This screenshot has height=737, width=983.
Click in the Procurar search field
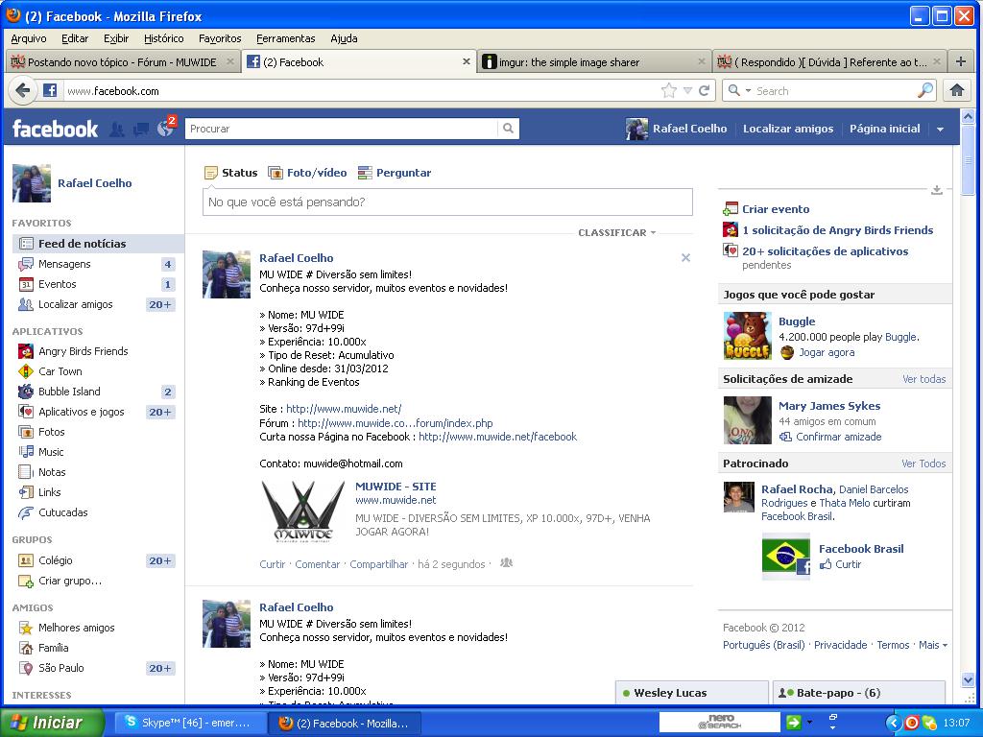point(343,129)
